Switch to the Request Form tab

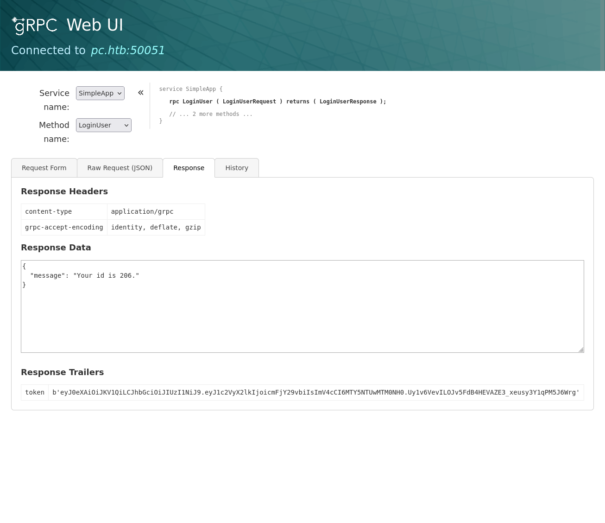pyautogui.click(x=44, y=168)
